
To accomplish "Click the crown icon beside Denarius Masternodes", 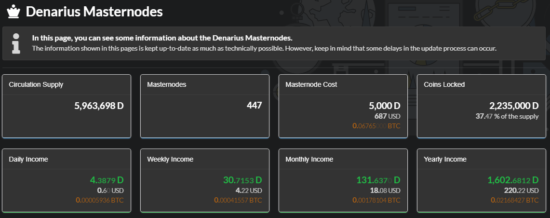I will point(13,12).
